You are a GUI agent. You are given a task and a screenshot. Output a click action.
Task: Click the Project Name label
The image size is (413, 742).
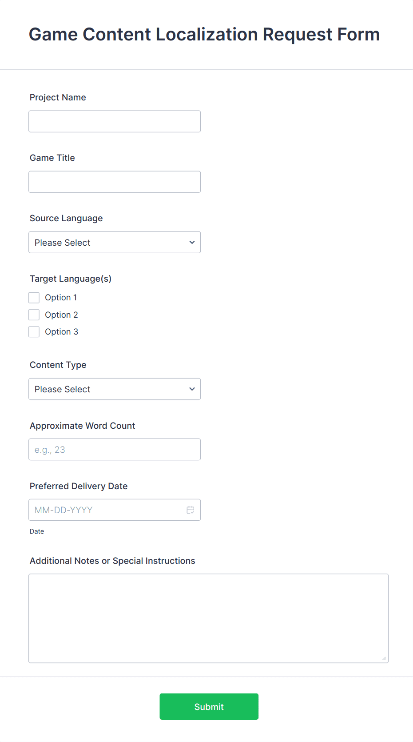(x=58, y=97)
